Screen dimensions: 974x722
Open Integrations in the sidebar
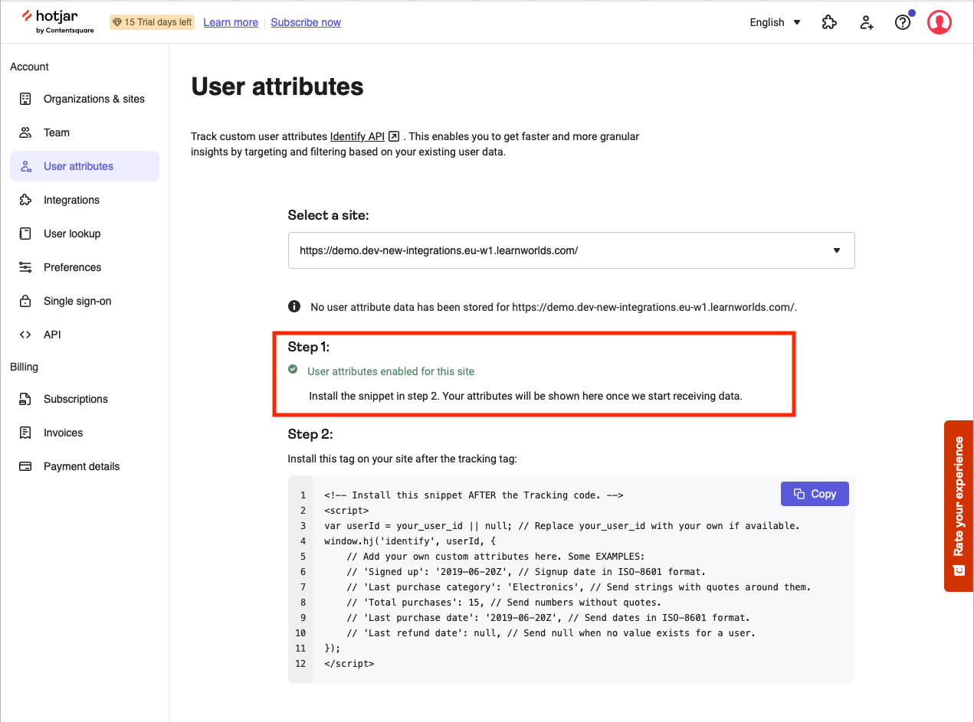pos(84,200)
